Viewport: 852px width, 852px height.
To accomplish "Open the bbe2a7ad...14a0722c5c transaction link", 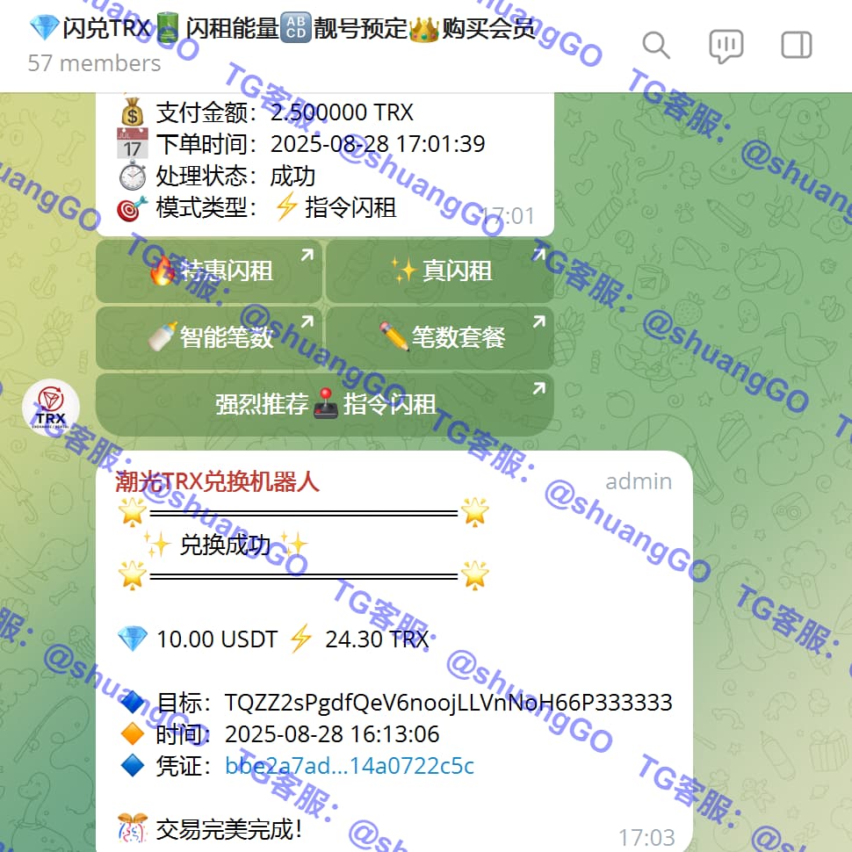I will click(x=350, y=766).
